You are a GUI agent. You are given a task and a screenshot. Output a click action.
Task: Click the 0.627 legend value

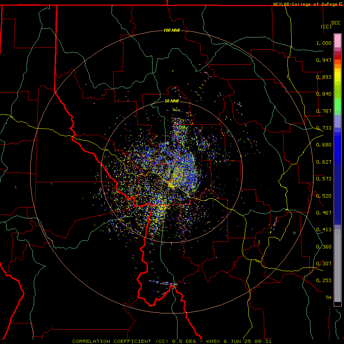324,162
